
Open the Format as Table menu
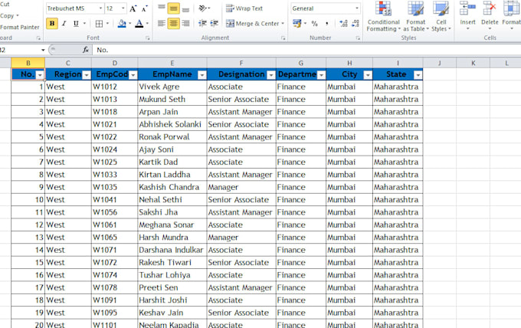415,17
